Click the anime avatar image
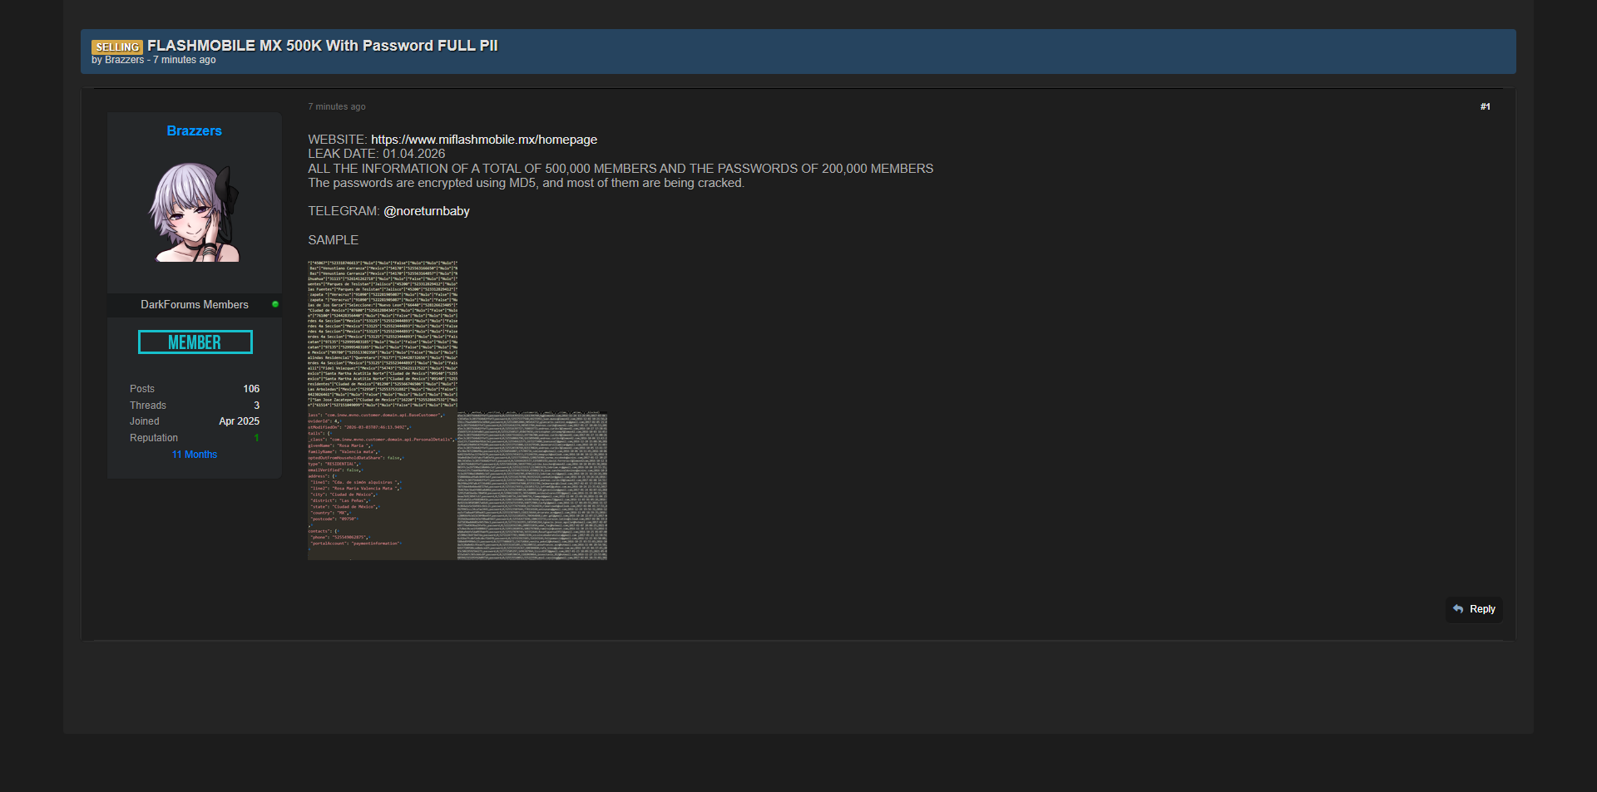This screenshot has height=792, width=1597. coord(195,213)
